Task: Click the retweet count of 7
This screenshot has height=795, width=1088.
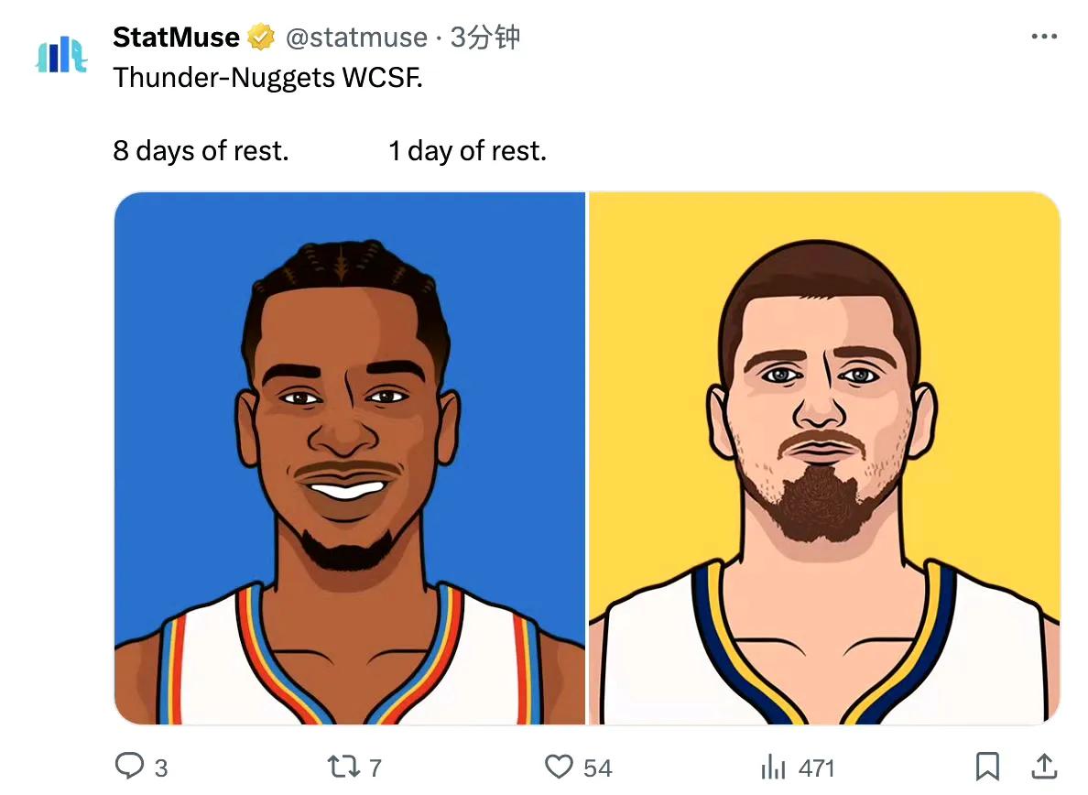Action: (x=375, y=768)
